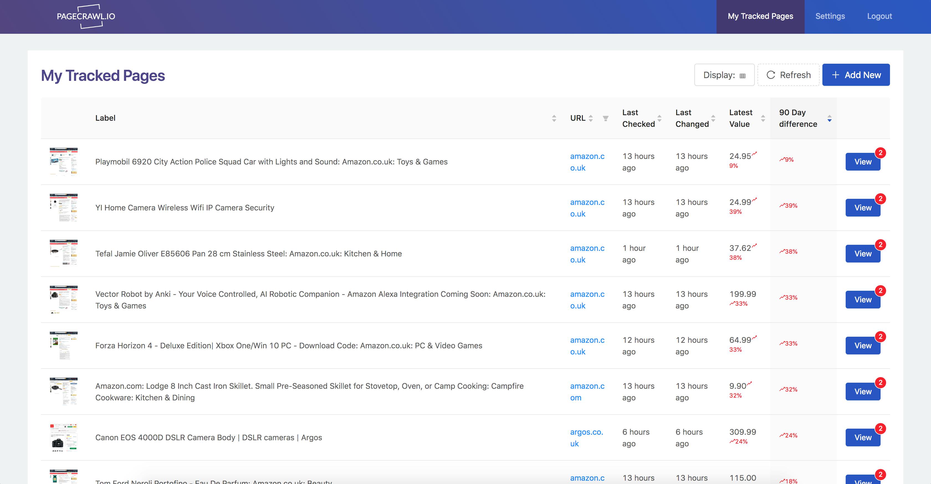The image size is (931, 484).
Task: Sort by Last Checked column arrows
Action: [x=659, y=118]
